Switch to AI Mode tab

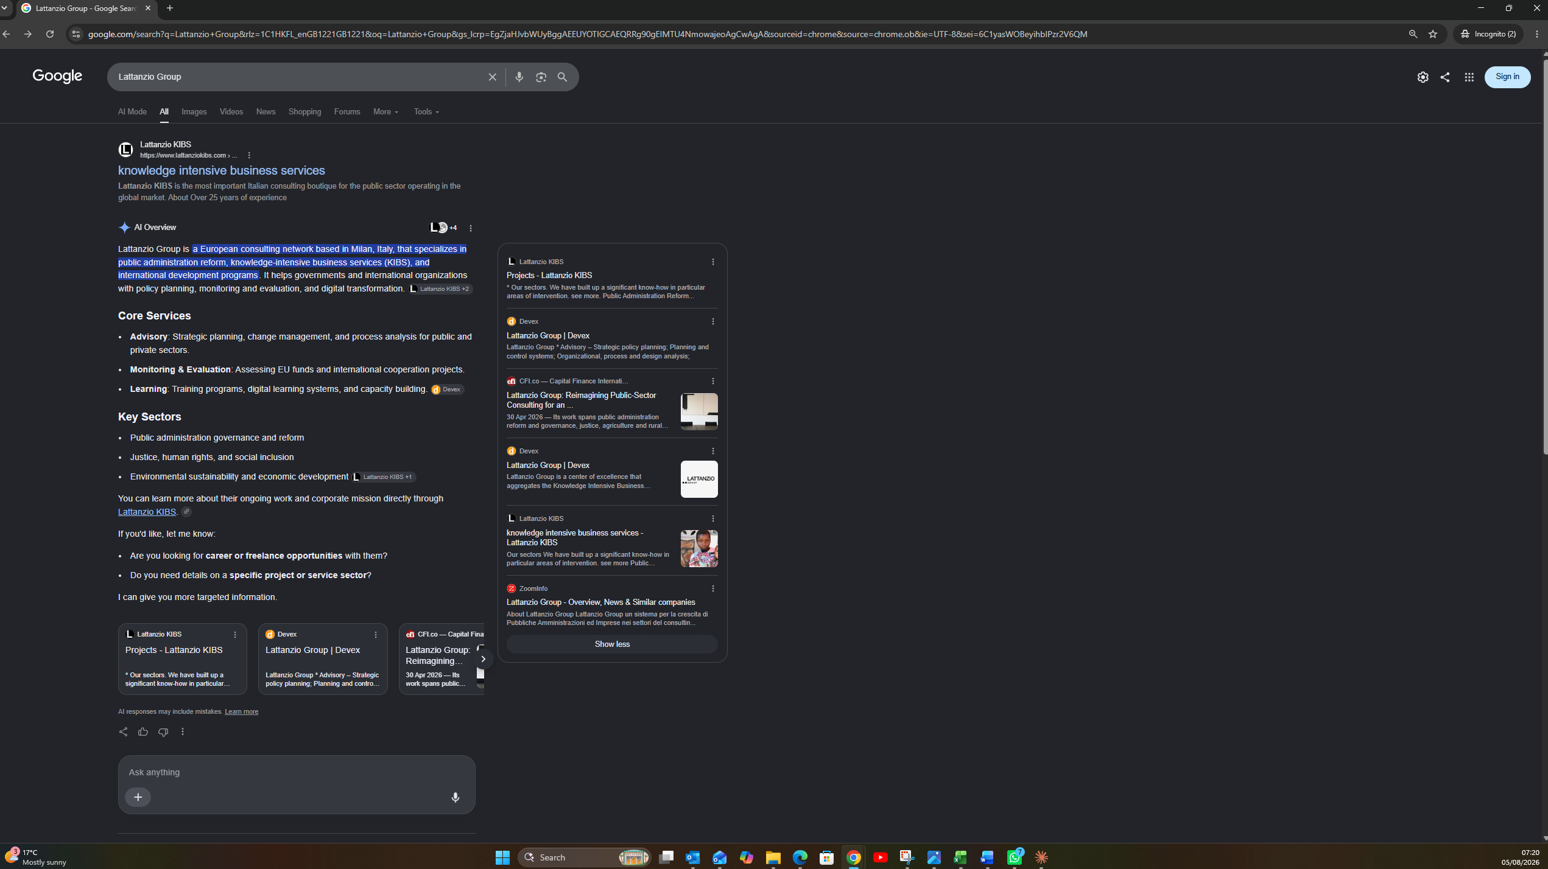(x=132, y=112)
